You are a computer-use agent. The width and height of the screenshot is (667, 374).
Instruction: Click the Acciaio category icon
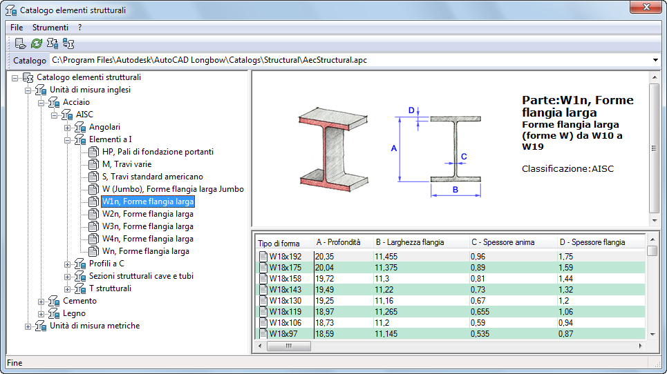click(x=54, y=102)
